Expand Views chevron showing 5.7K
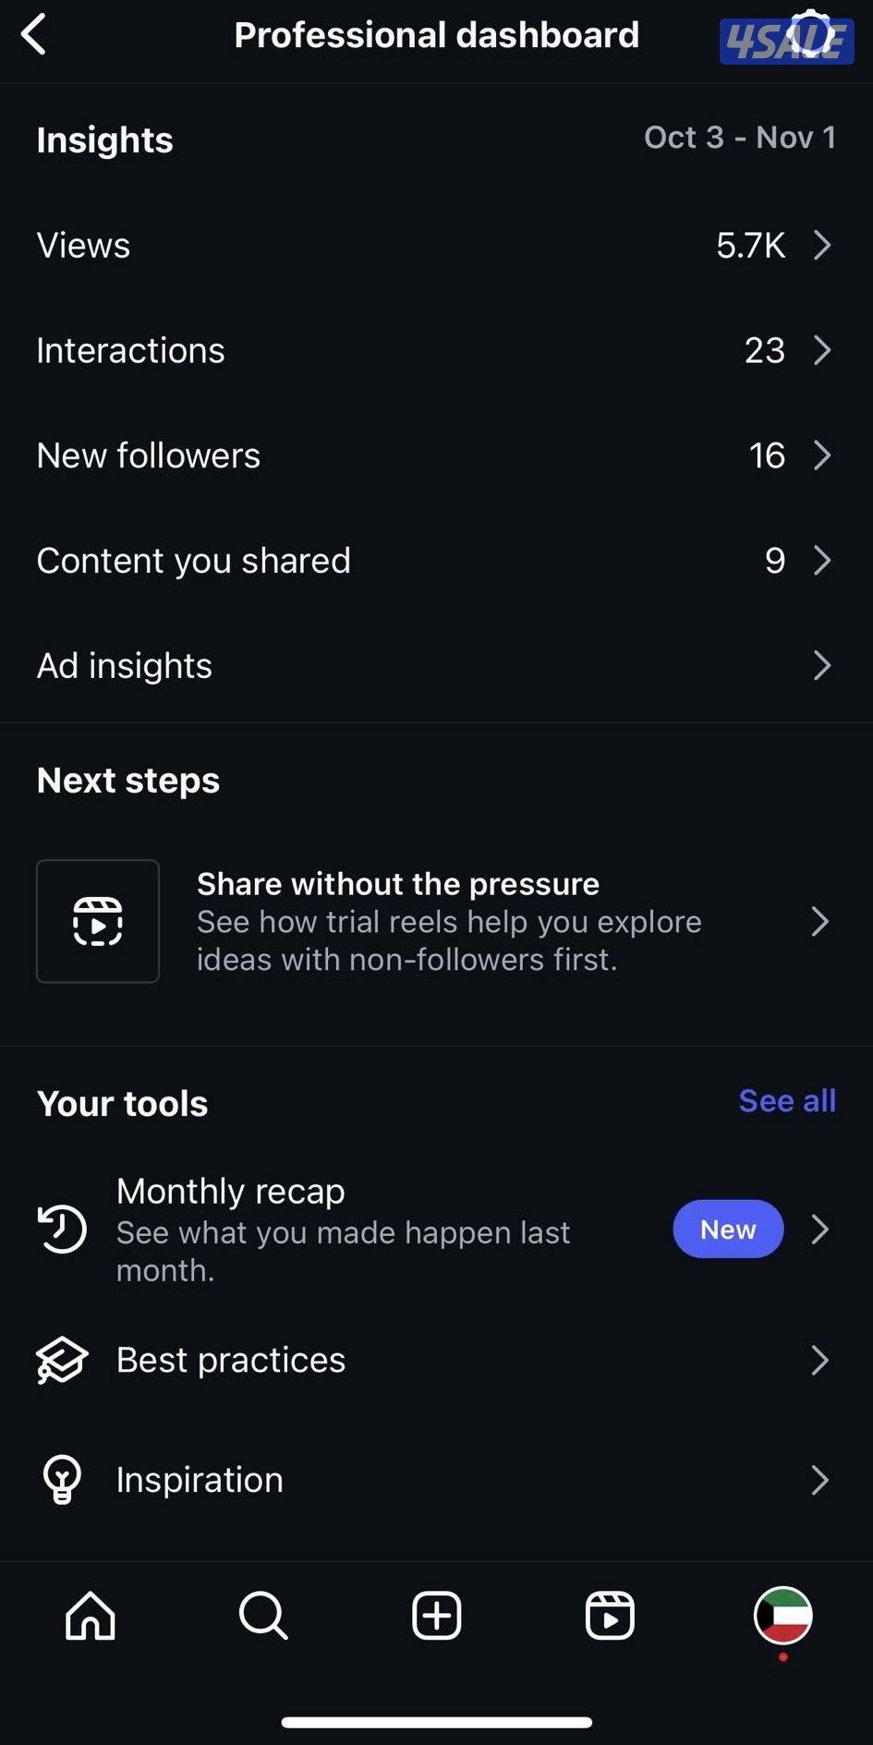Viewport: 873px width, 1745px height. pyautogui.click(x=821, y=246)
